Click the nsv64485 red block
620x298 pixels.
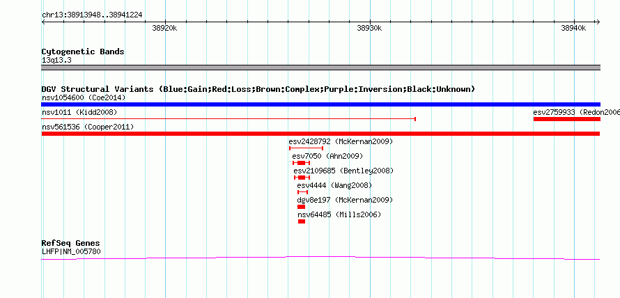click(302, 221)
